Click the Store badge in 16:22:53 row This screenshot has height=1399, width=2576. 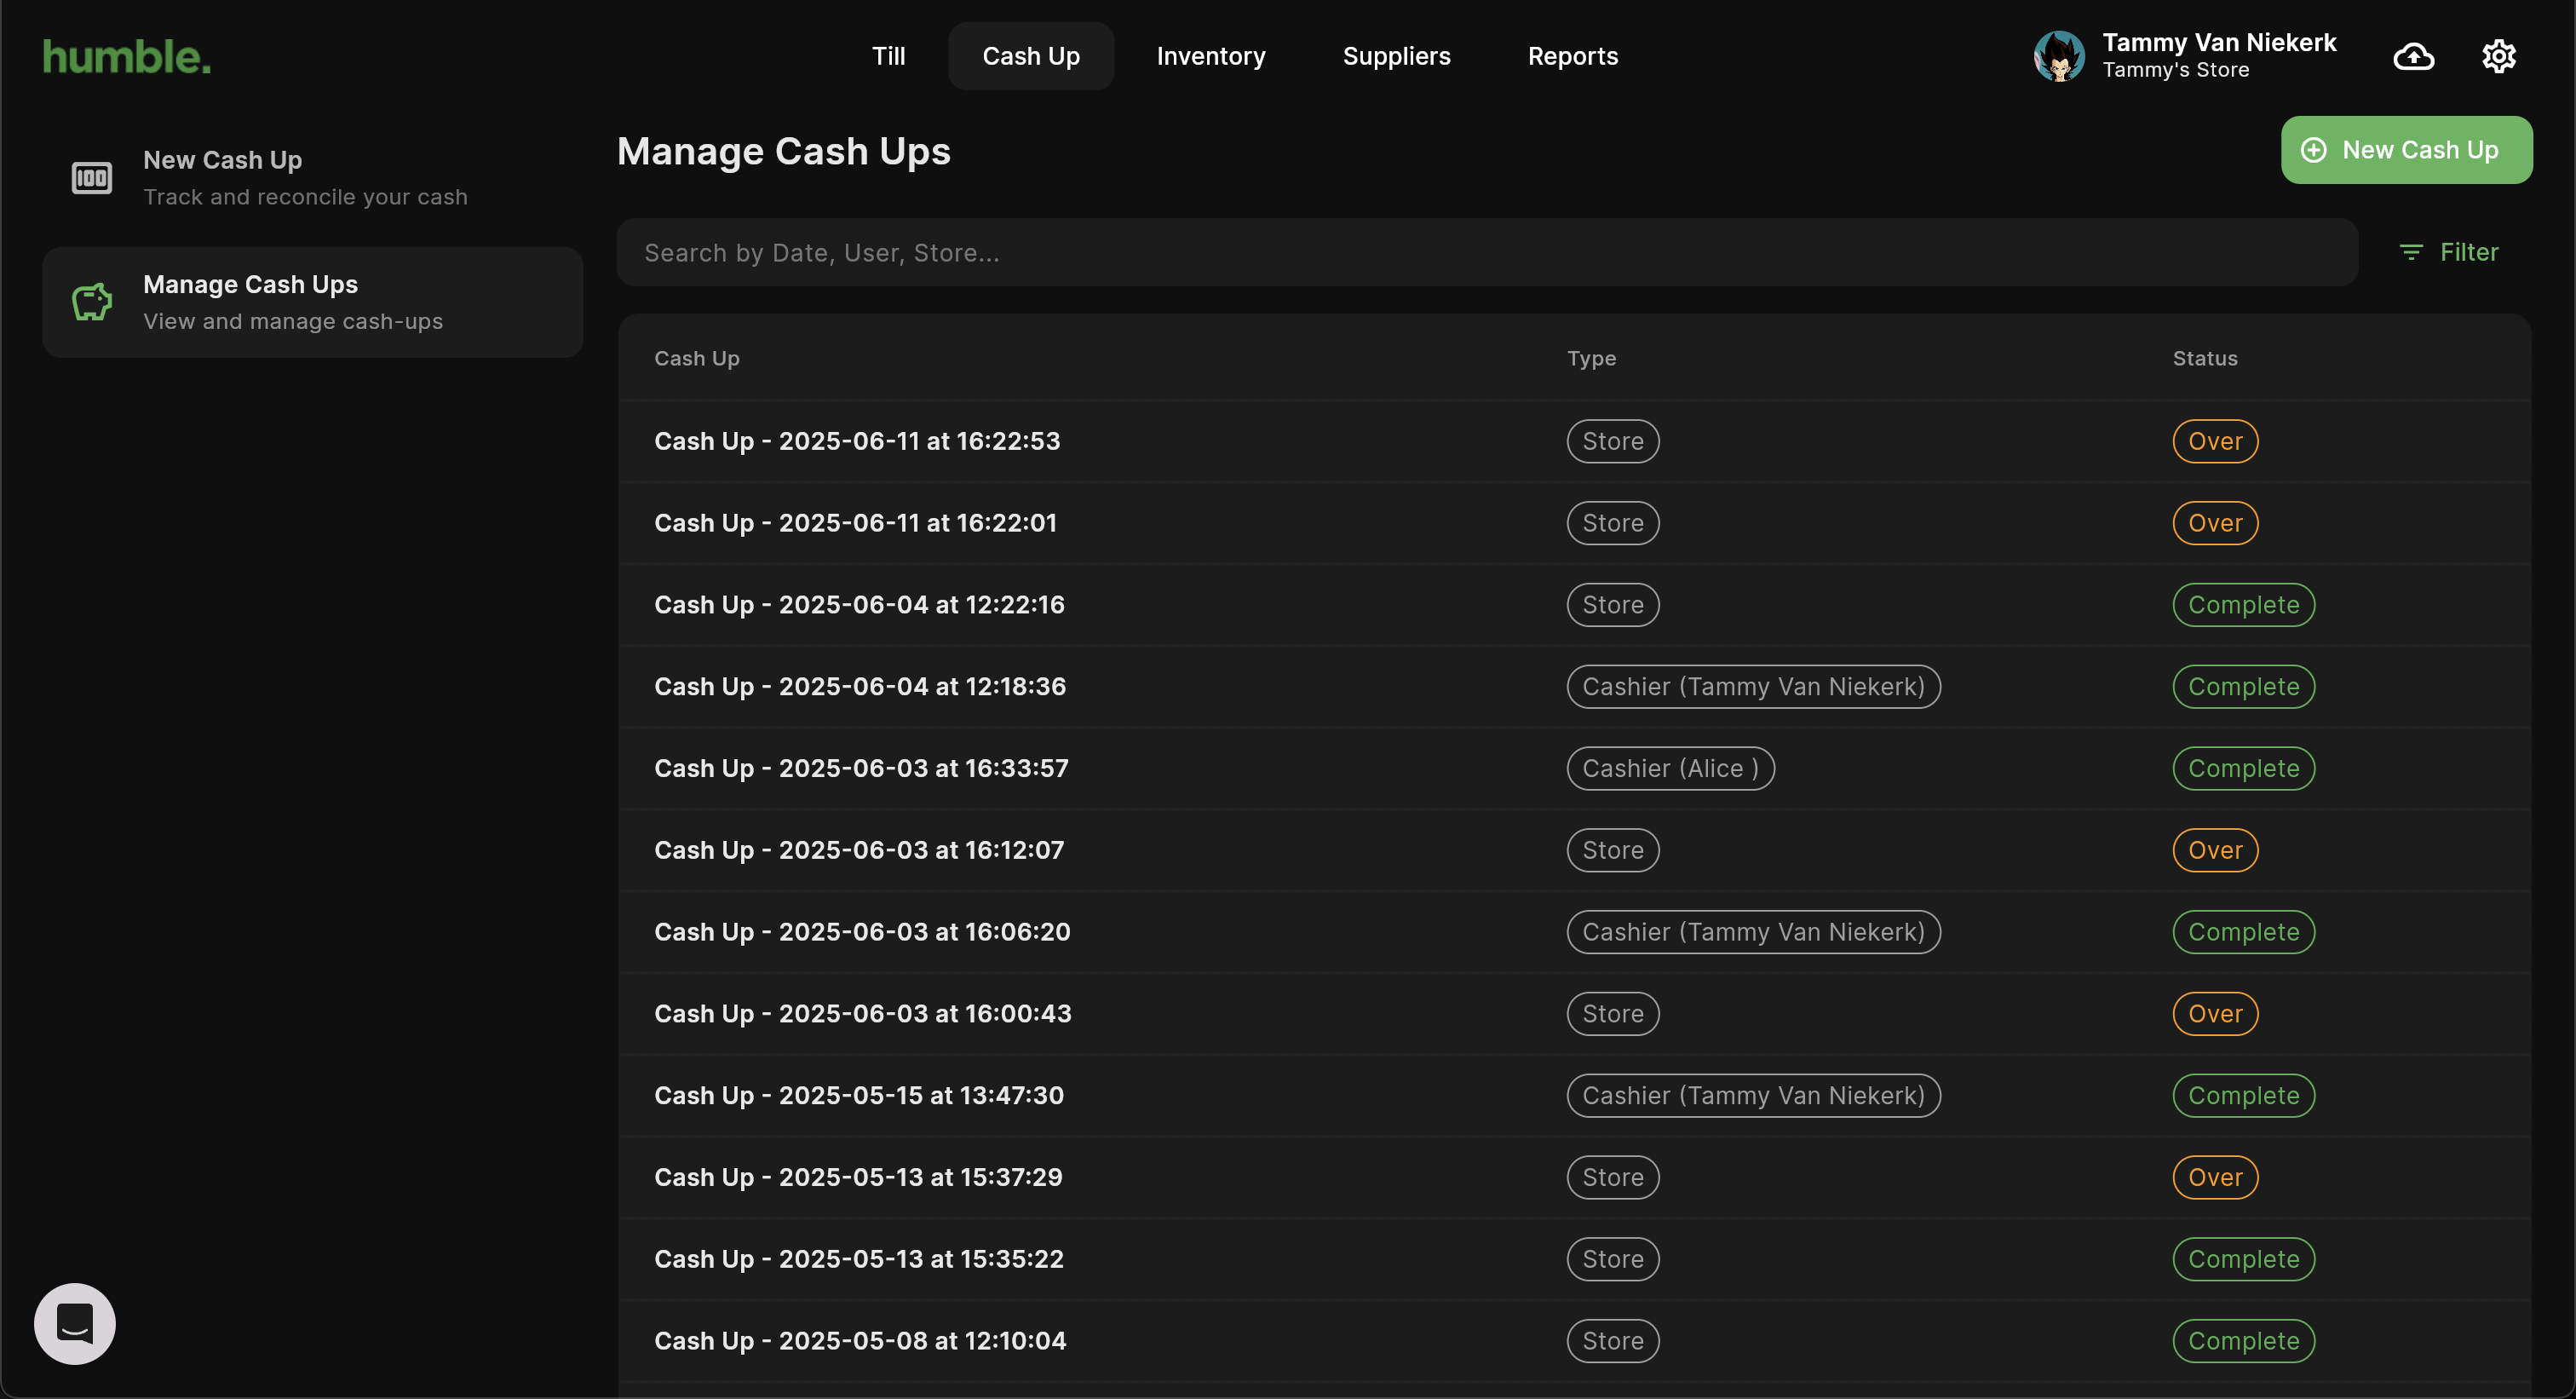coord(1612,441)
